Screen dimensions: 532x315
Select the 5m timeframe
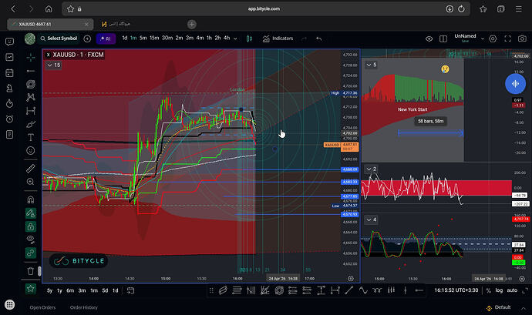(x=143, y=38)
